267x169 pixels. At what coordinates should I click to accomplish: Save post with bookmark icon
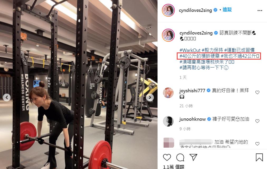pyautogui.click(x=259, y=157)
